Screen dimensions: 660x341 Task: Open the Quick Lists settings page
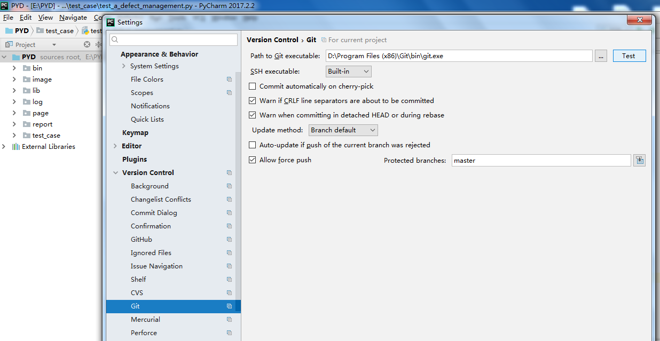click(147, 119)
